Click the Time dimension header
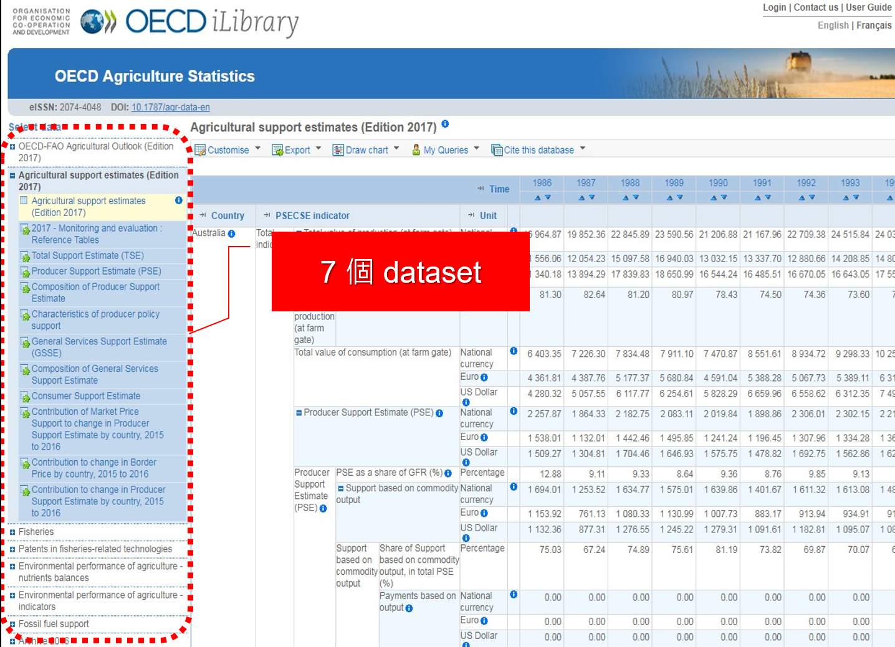This screenshot has width=895, height=647. 499,189
